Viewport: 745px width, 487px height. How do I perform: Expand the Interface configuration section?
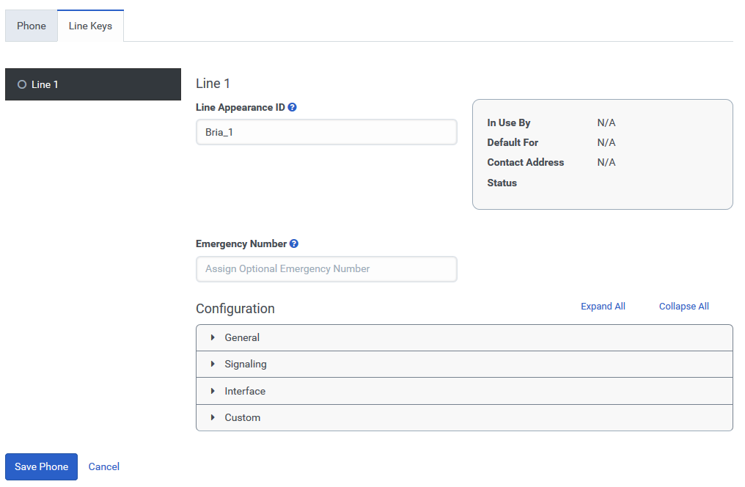pyautogui.click(x=464, y=391)
